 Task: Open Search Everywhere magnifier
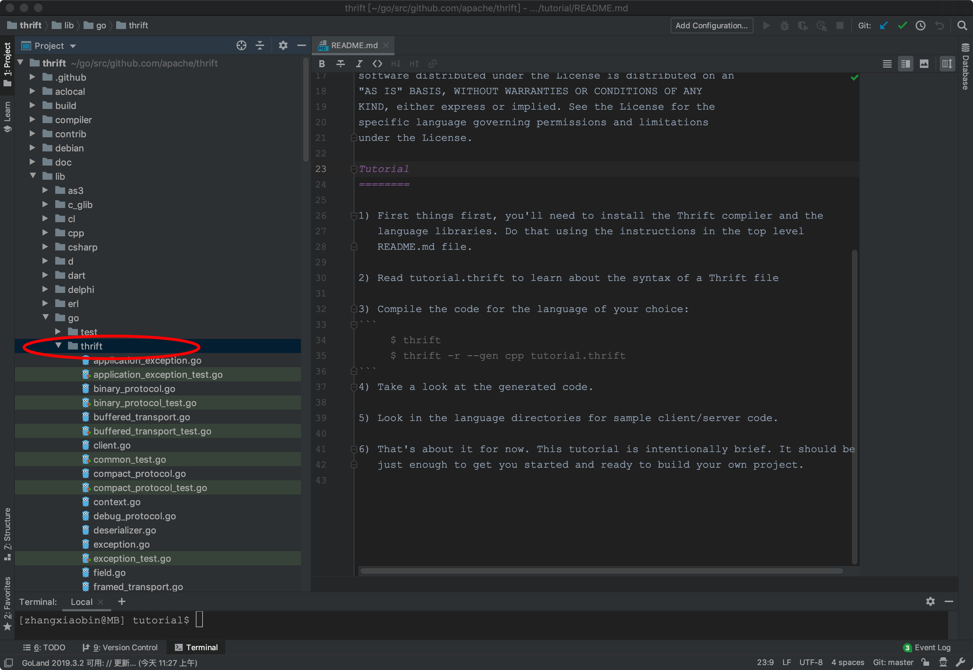(x=962, y=25)
